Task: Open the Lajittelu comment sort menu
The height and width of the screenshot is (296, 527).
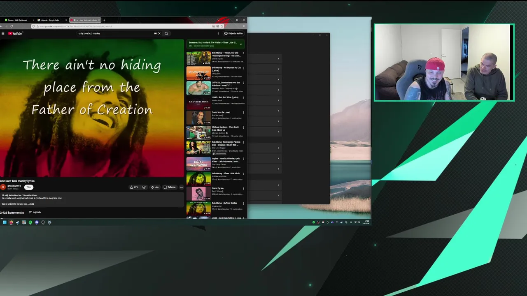Action: point(35,212)
